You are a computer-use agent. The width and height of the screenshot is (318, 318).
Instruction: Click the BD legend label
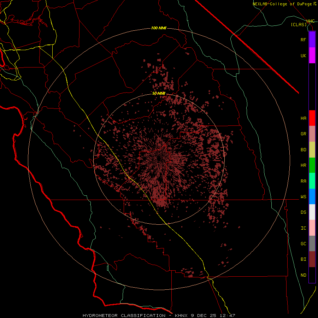pos(303,150)
